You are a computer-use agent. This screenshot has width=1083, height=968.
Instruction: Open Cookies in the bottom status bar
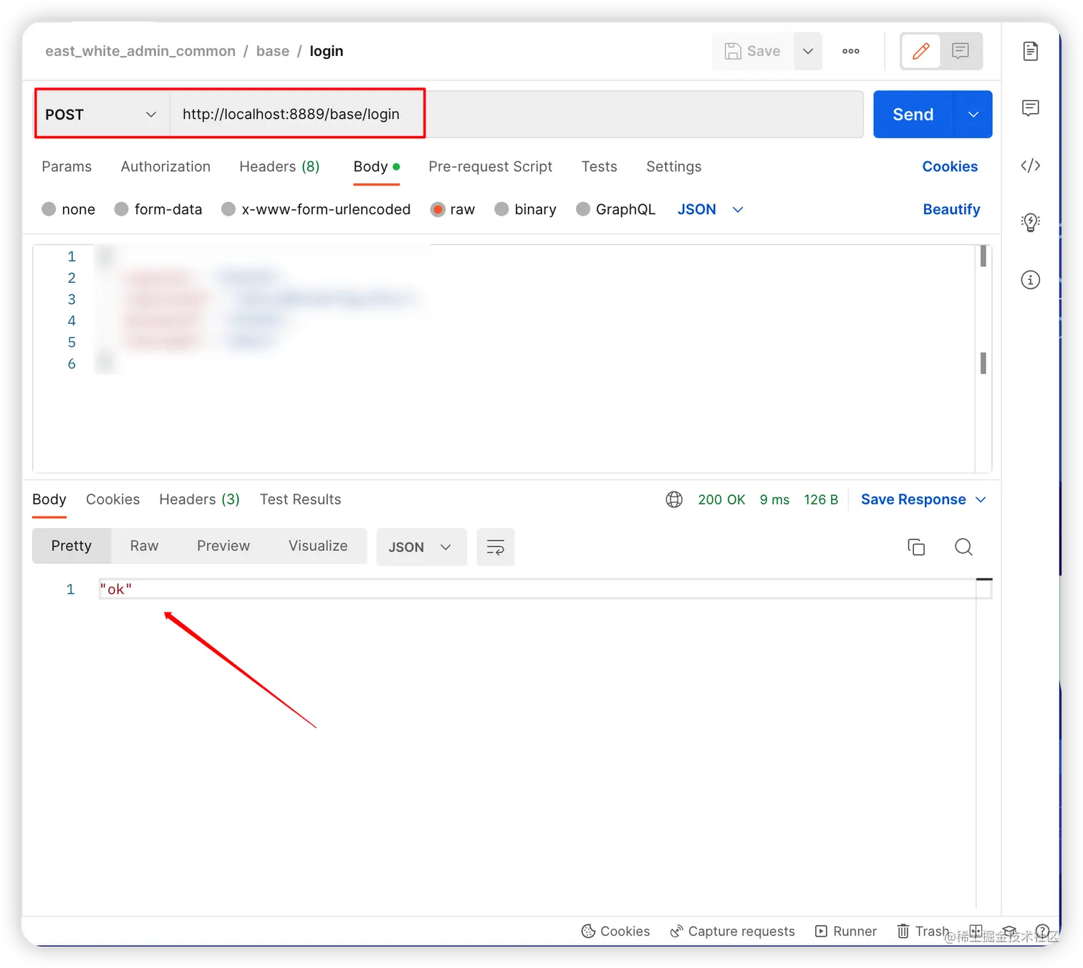click(x=616, y=931)
